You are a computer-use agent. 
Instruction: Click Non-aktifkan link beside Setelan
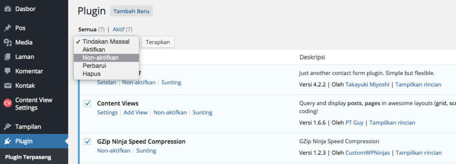139,82
